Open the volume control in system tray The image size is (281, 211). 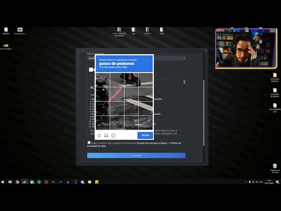(x=257, y=182)
